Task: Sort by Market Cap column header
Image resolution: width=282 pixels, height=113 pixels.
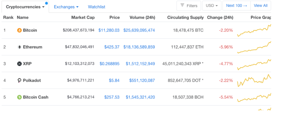Action: (83, 17)
